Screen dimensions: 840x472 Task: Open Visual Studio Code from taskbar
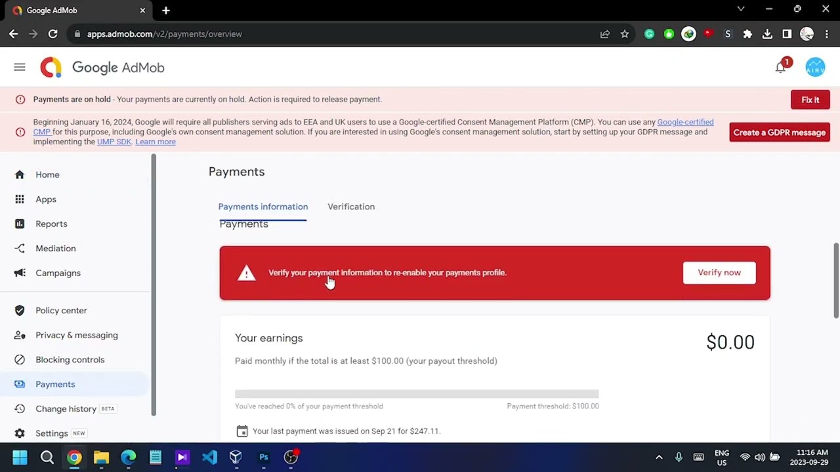(209, 458)
